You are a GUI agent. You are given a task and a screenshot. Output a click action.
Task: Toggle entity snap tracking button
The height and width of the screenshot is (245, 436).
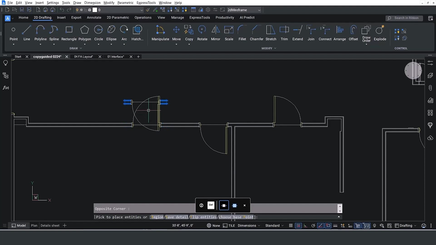328,225
